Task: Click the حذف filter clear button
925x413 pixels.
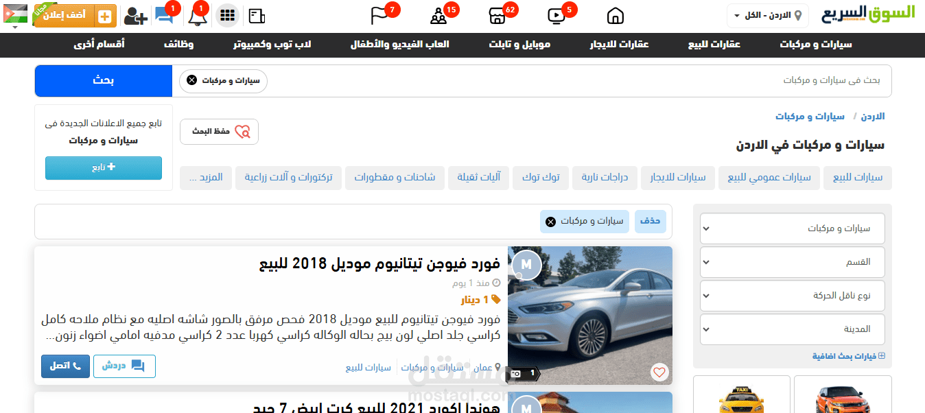Action: [x=651, y=222]
